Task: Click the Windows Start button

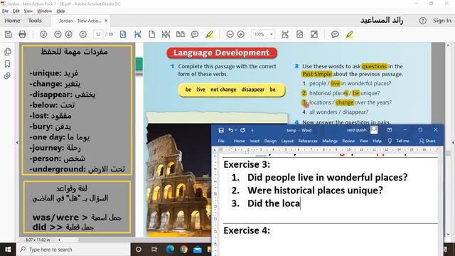Action: click(x=8, y=250)
